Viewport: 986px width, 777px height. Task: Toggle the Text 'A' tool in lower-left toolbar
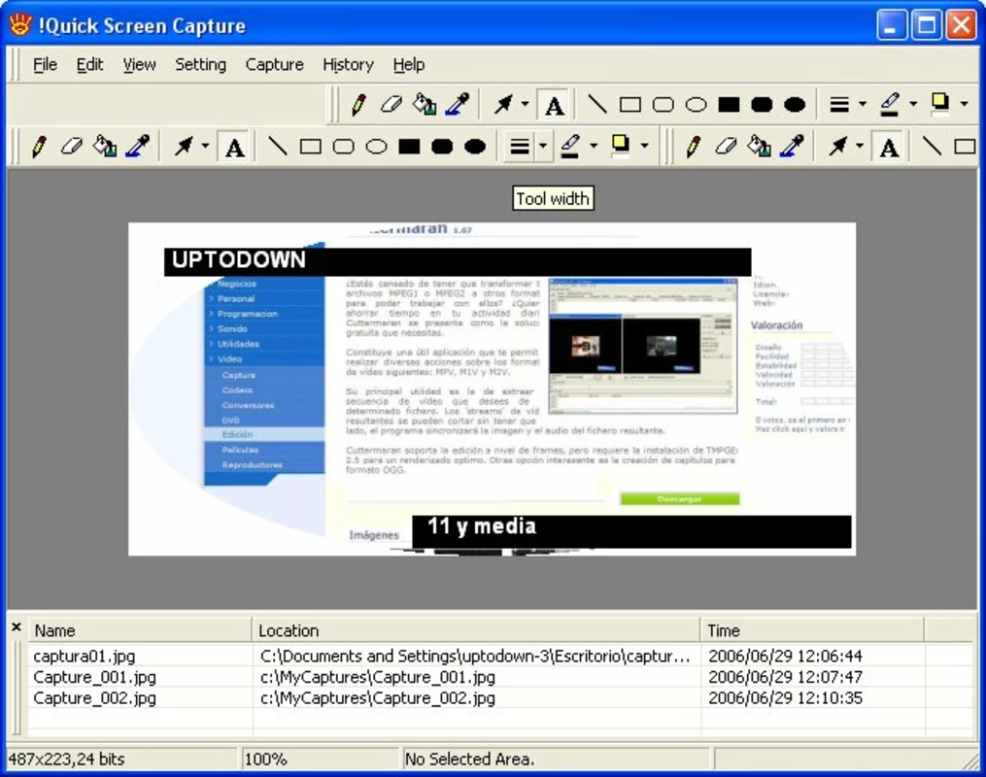point(234,147)
